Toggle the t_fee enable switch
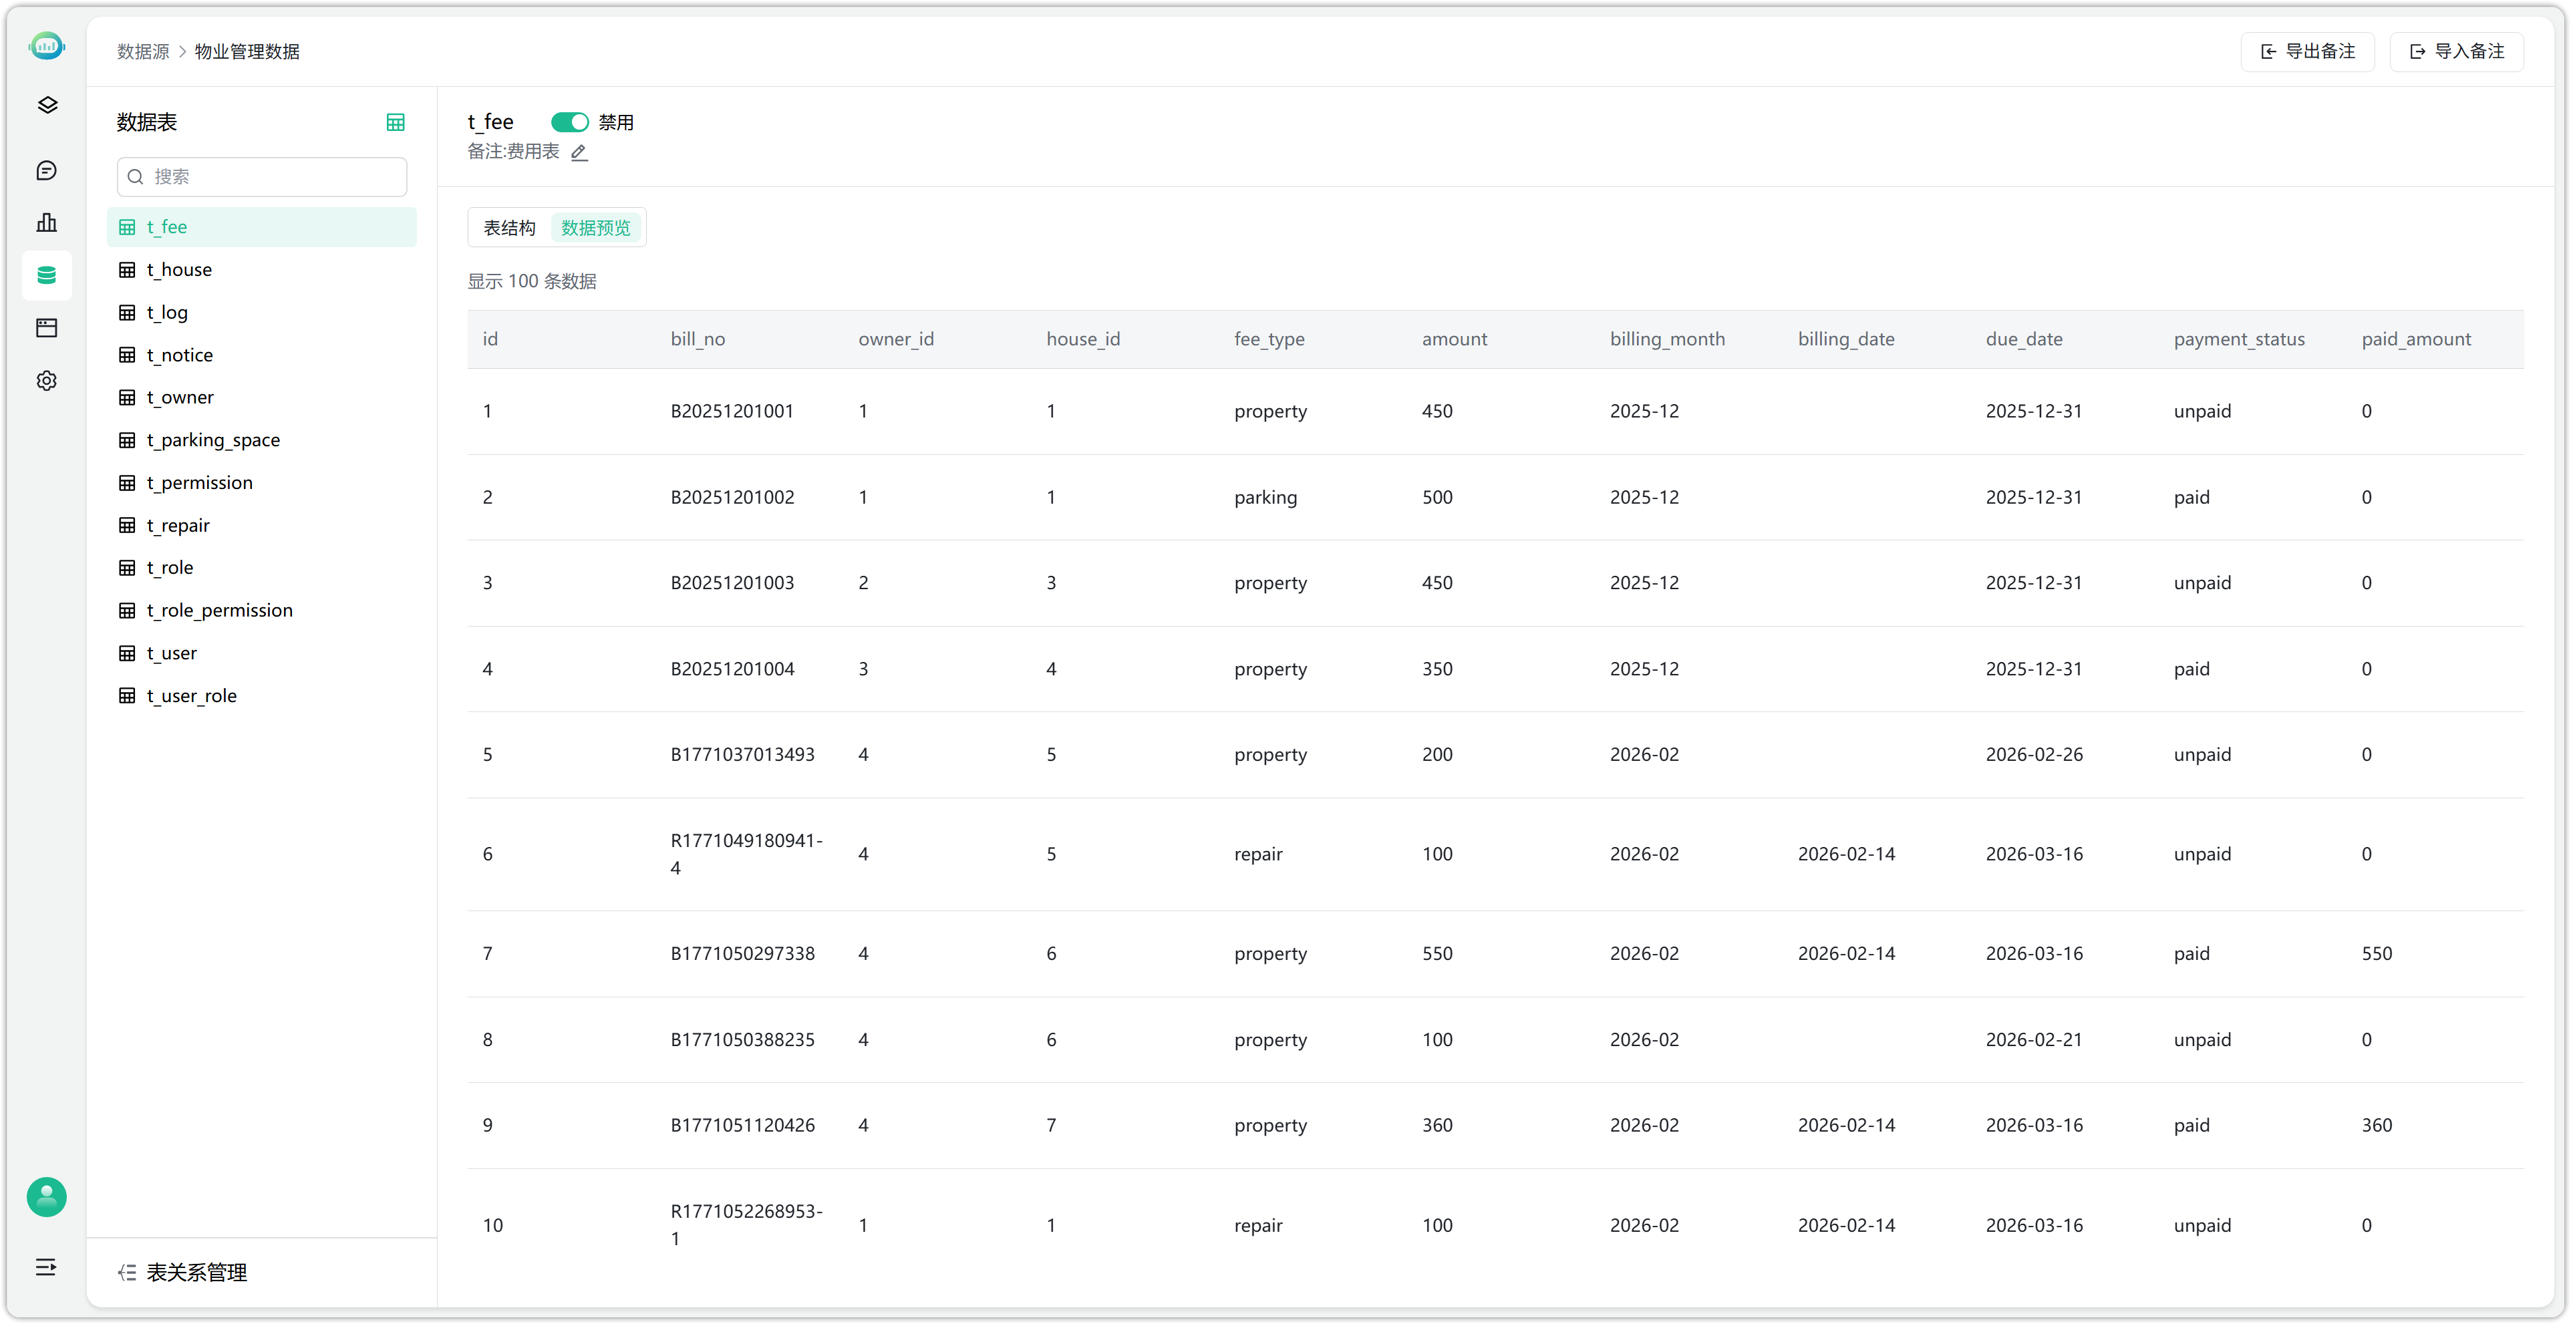Image resolution: width=2571 pixels, height=1324 pixels. coord(569,122)
